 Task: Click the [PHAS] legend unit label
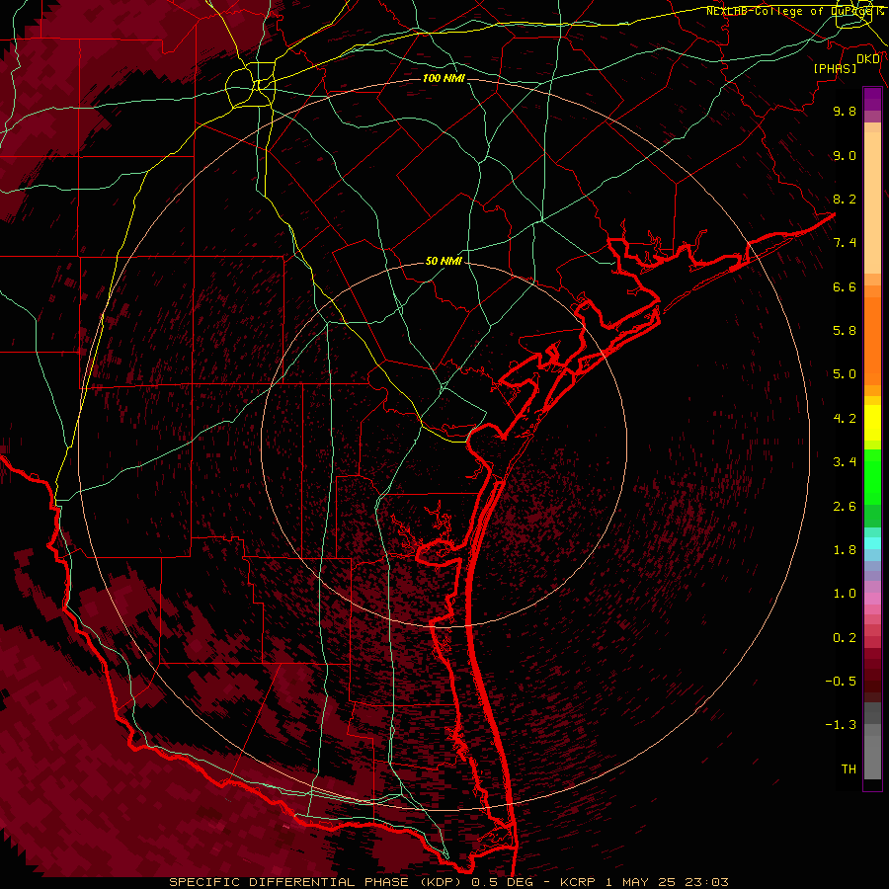click(x=835, y=68)
